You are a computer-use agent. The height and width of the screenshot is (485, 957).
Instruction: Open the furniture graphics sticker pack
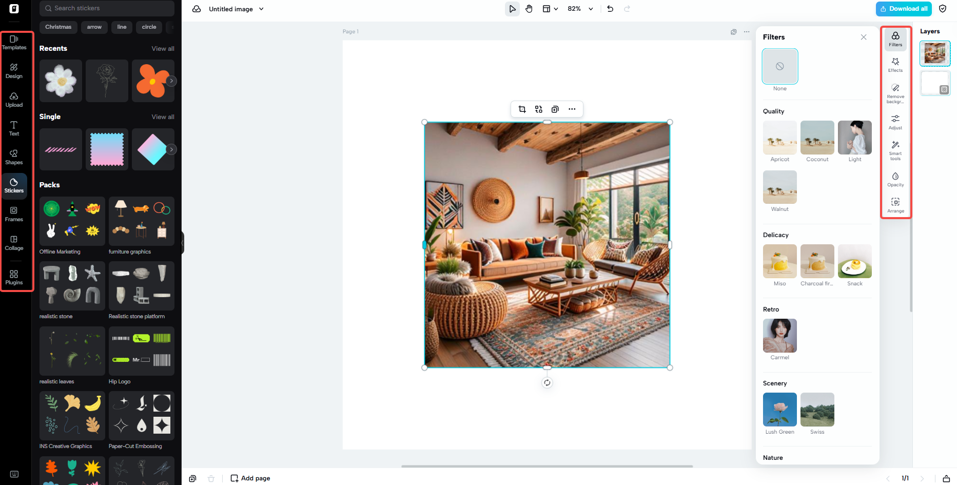point(142,221)
